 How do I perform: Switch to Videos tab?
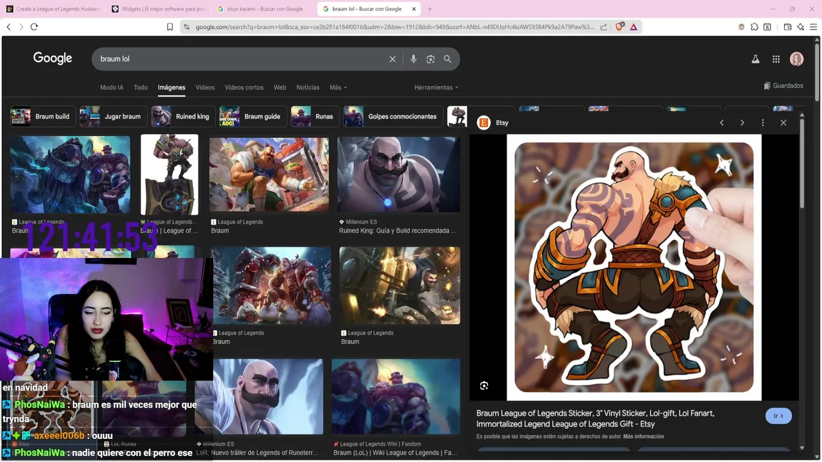pos(205,87)
